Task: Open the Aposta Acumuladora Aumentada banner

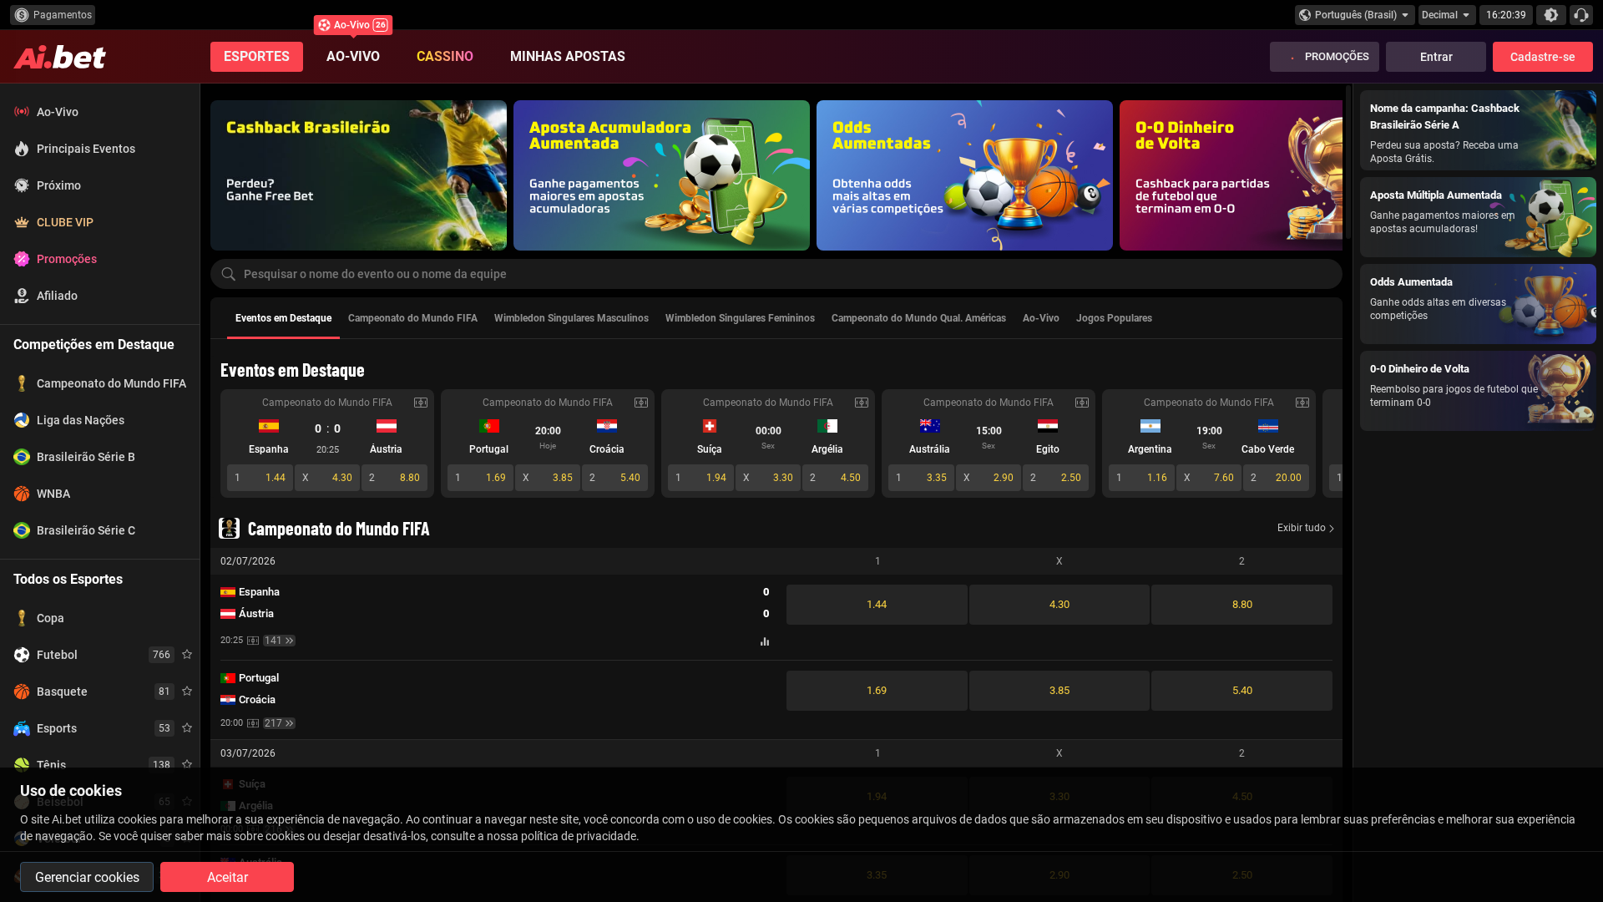Action: [x=661, y=175]
